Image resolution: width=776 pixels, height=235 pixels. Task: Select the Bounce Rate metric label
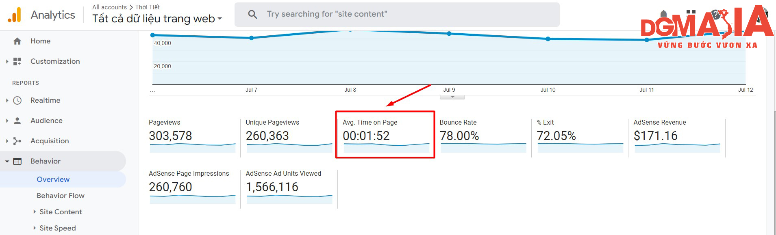point(458,122)
